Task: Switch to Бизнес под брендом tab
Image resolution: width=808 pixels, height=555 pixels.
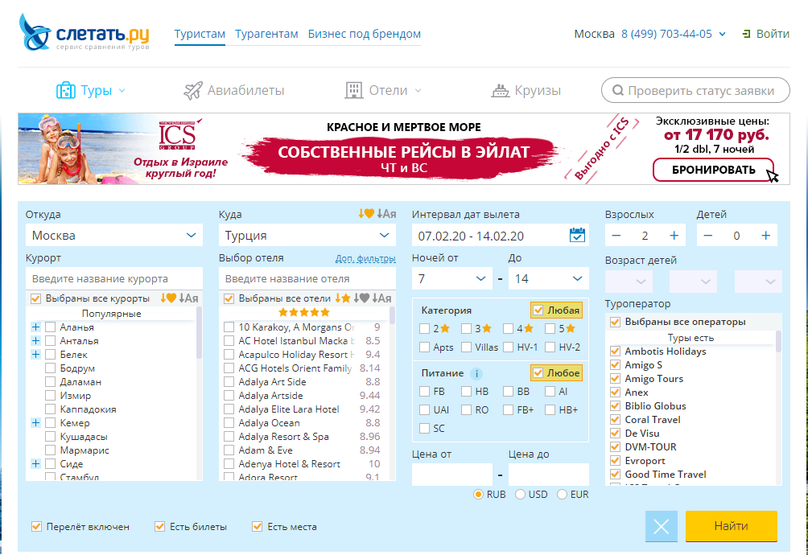Action: pyautogui.click(x=365, y=34)
